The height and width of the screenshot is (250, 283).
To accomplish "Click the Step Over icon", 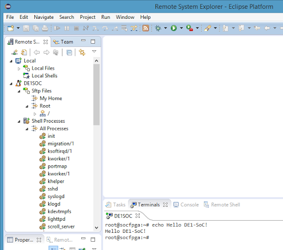I will pos(105,28).
